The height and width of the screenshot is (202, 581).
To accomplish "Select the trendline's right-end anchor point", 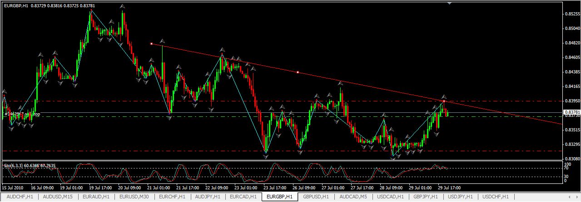I will 444,101.
